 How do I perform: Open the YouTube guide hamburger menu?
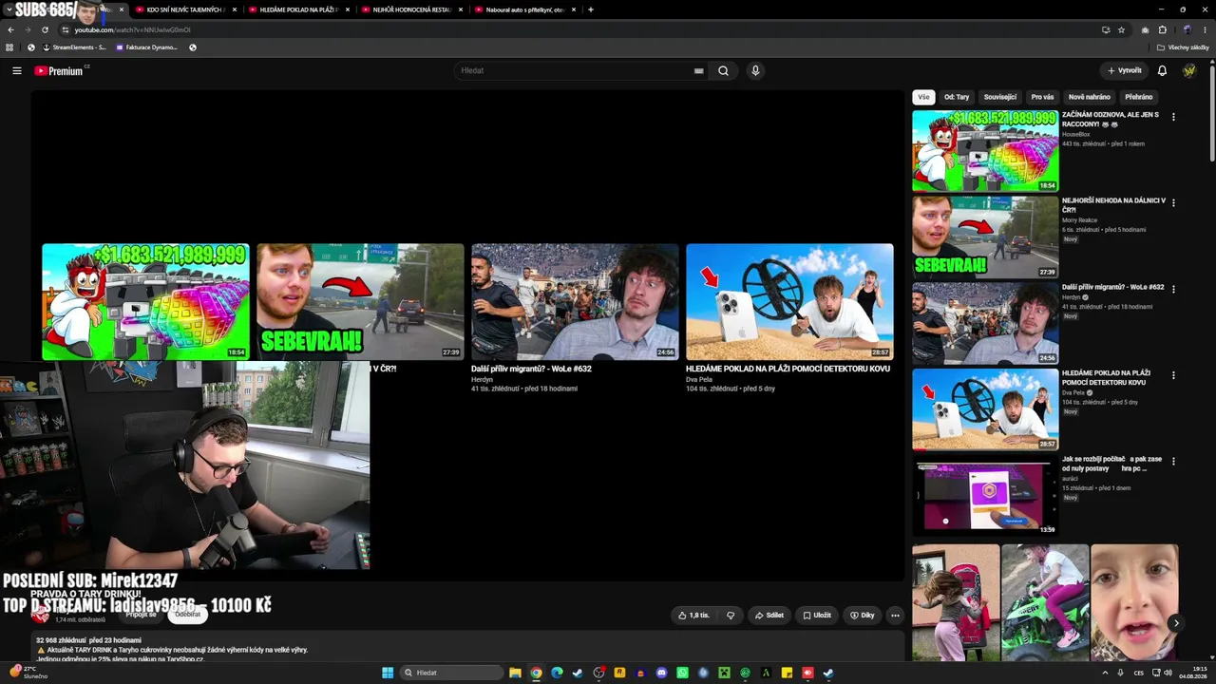point(17,70)
